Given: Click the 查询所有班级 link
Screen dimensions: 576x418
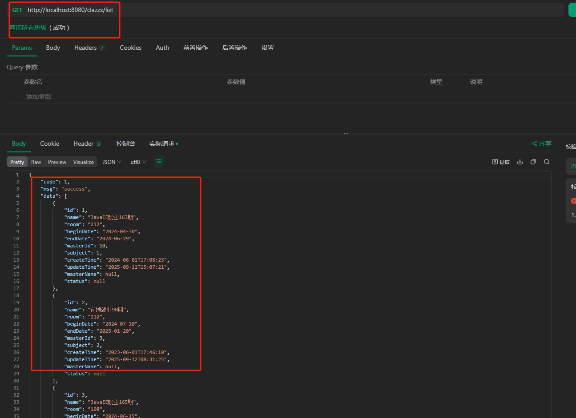Looking at the screenshot, I should (x=28, y=28).
